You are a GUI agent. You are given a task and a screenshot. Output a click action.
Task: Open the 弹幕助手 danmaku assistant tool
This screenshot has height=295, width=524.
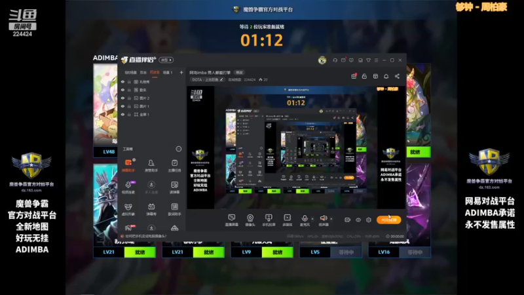click(128, 166)
